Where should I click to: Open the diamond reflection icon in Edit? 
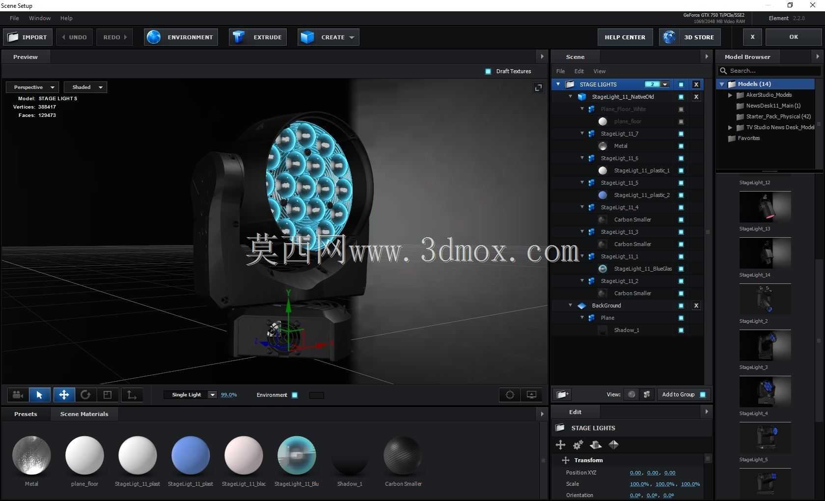[x=613, y=445]
